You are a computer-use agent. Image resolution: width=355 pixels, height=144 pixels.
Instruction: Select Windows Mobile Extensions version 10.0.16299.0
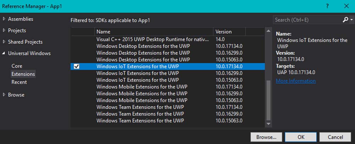coord(168,93)
